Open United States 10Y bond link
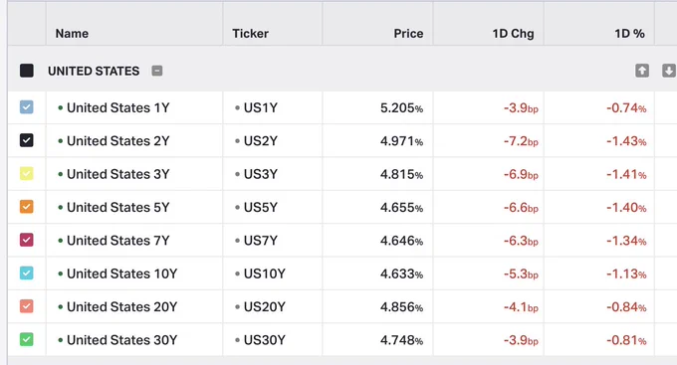The height and width of the screenshot is (365, 677). (121, 274)
